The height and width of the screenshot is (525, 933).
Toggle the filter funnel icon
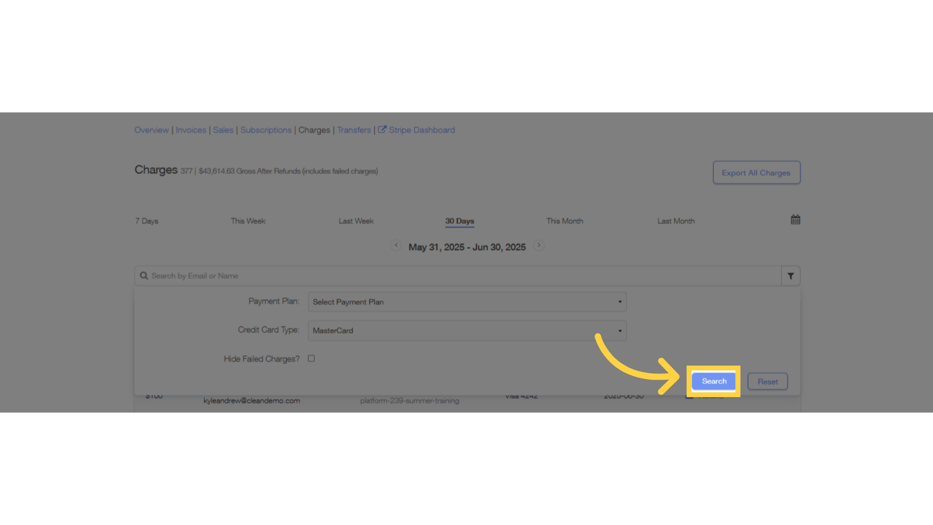tap(791, 276)
